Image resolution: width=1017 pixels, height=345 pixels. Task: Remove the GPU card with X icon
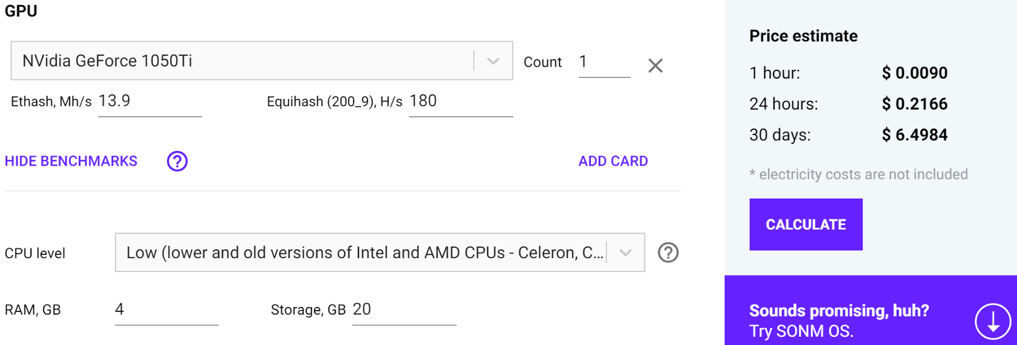pyautogui.click(x=655, y=65)
